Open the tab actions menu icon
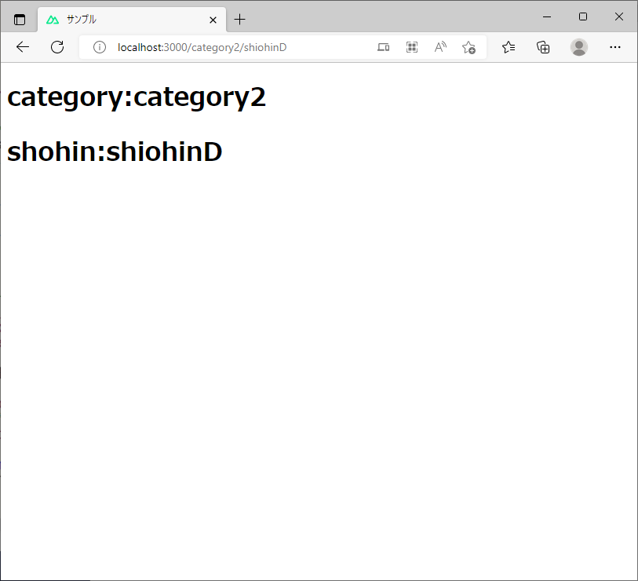 pyautogui.click(x=19, y=20)
